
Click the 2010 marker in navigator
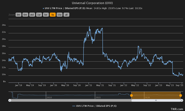[x=49, y=97]
